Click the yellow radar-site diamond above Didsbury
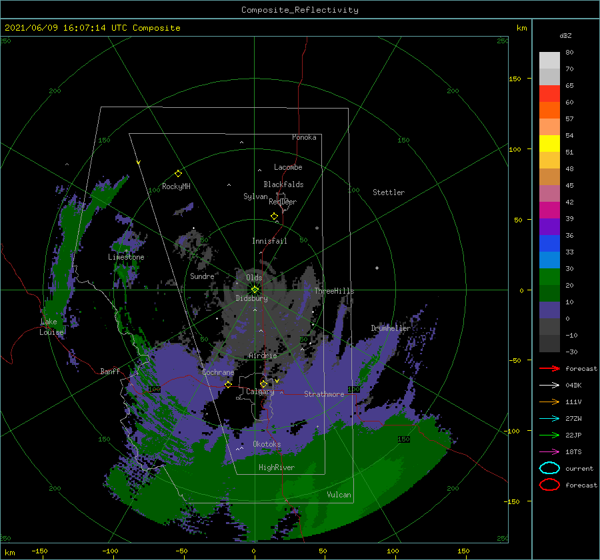The height and width of the screenshot is (560, 600). 255,290
